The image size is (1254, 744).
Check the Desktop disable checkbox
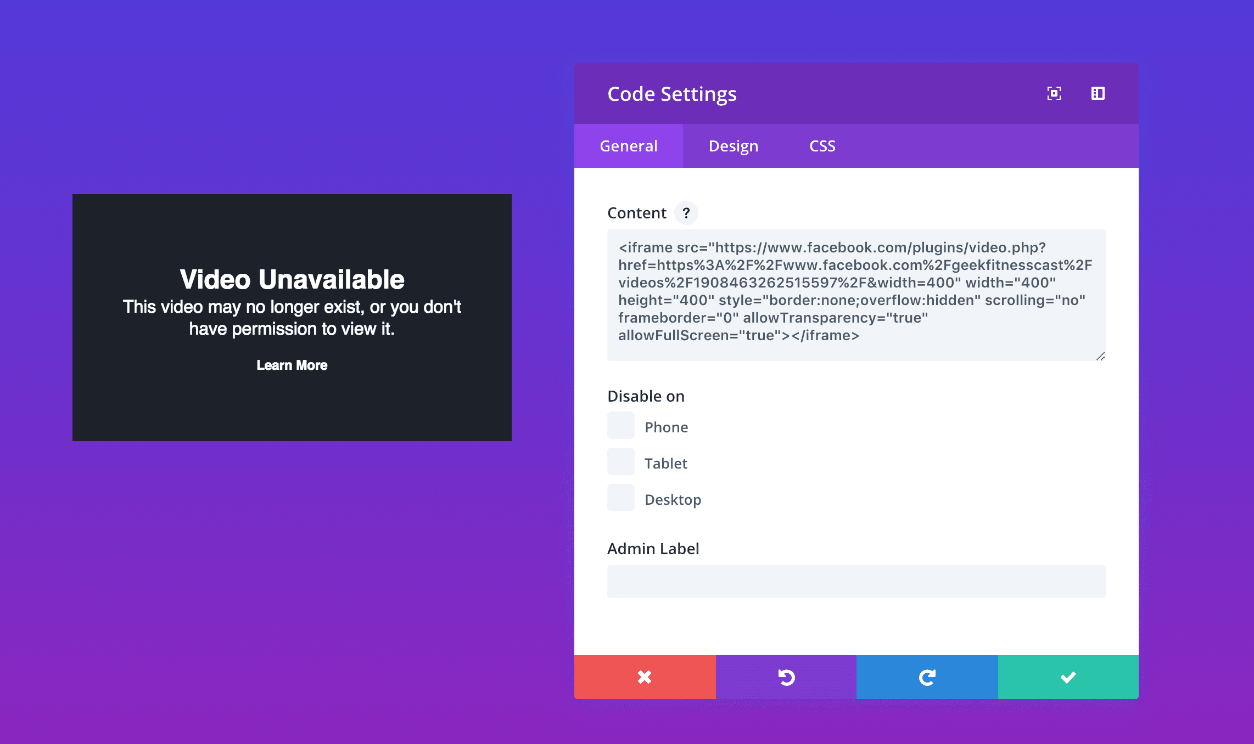pyautogui.click(x=621, y=498)
